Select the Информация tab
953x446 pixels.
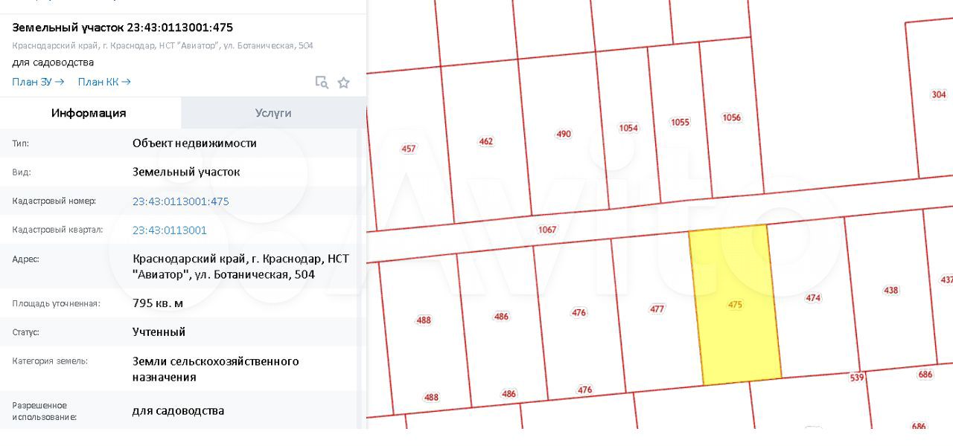89,113
